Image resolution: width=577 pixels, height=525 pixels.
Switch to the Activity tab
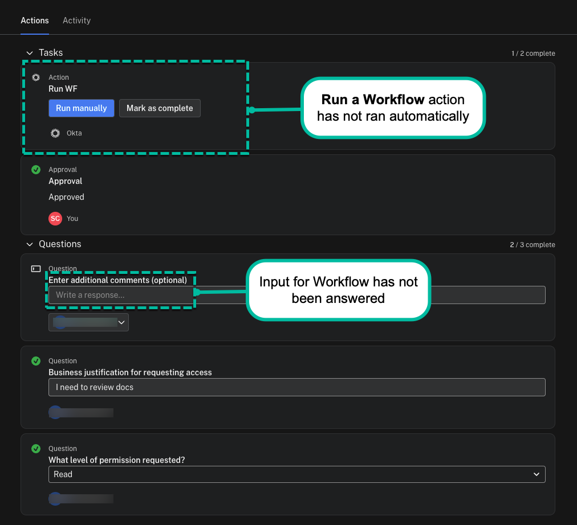[x=76, y=20]
